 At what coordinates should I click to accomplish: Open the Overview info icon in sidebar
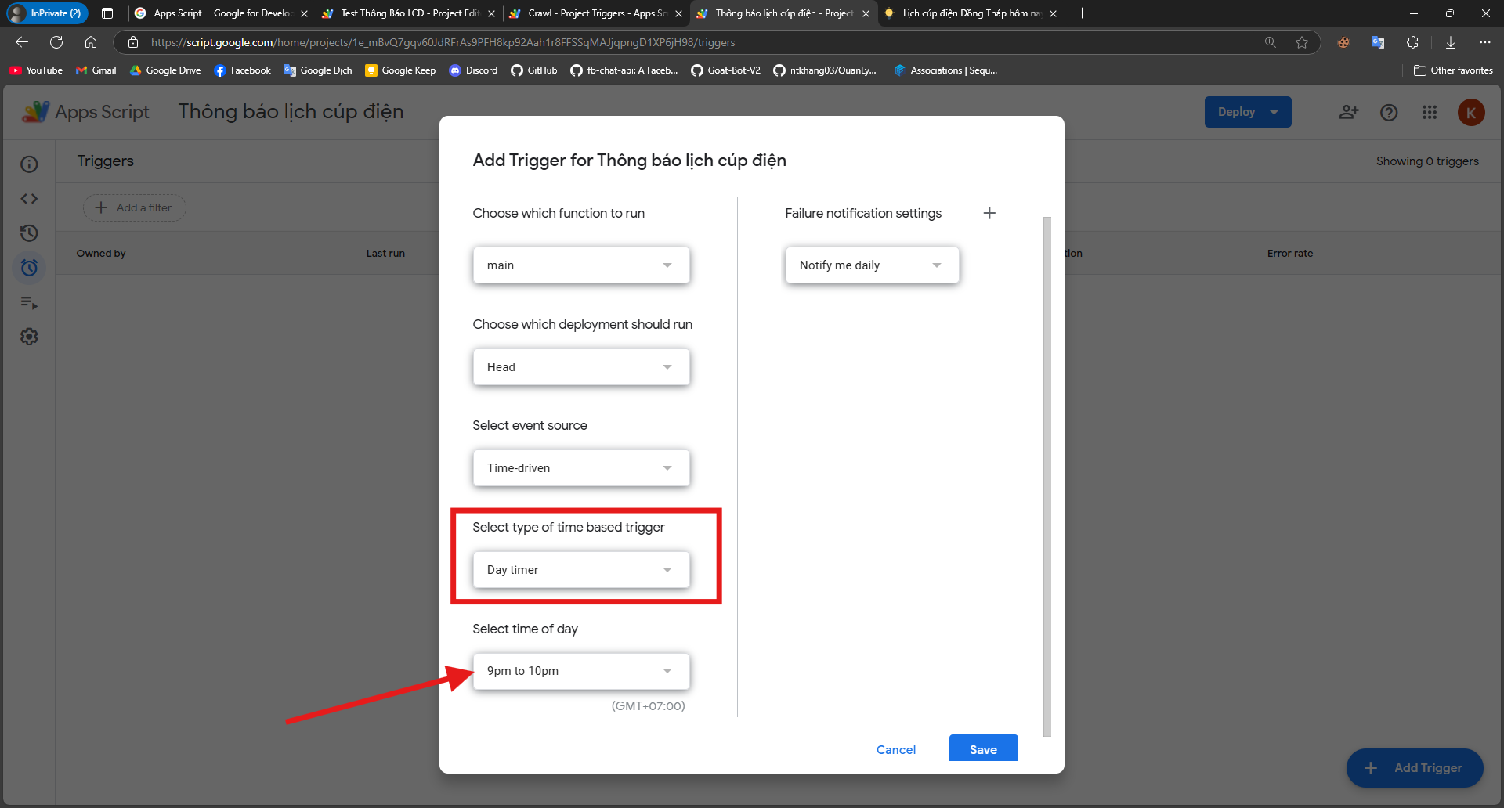(x=29, y=164)
